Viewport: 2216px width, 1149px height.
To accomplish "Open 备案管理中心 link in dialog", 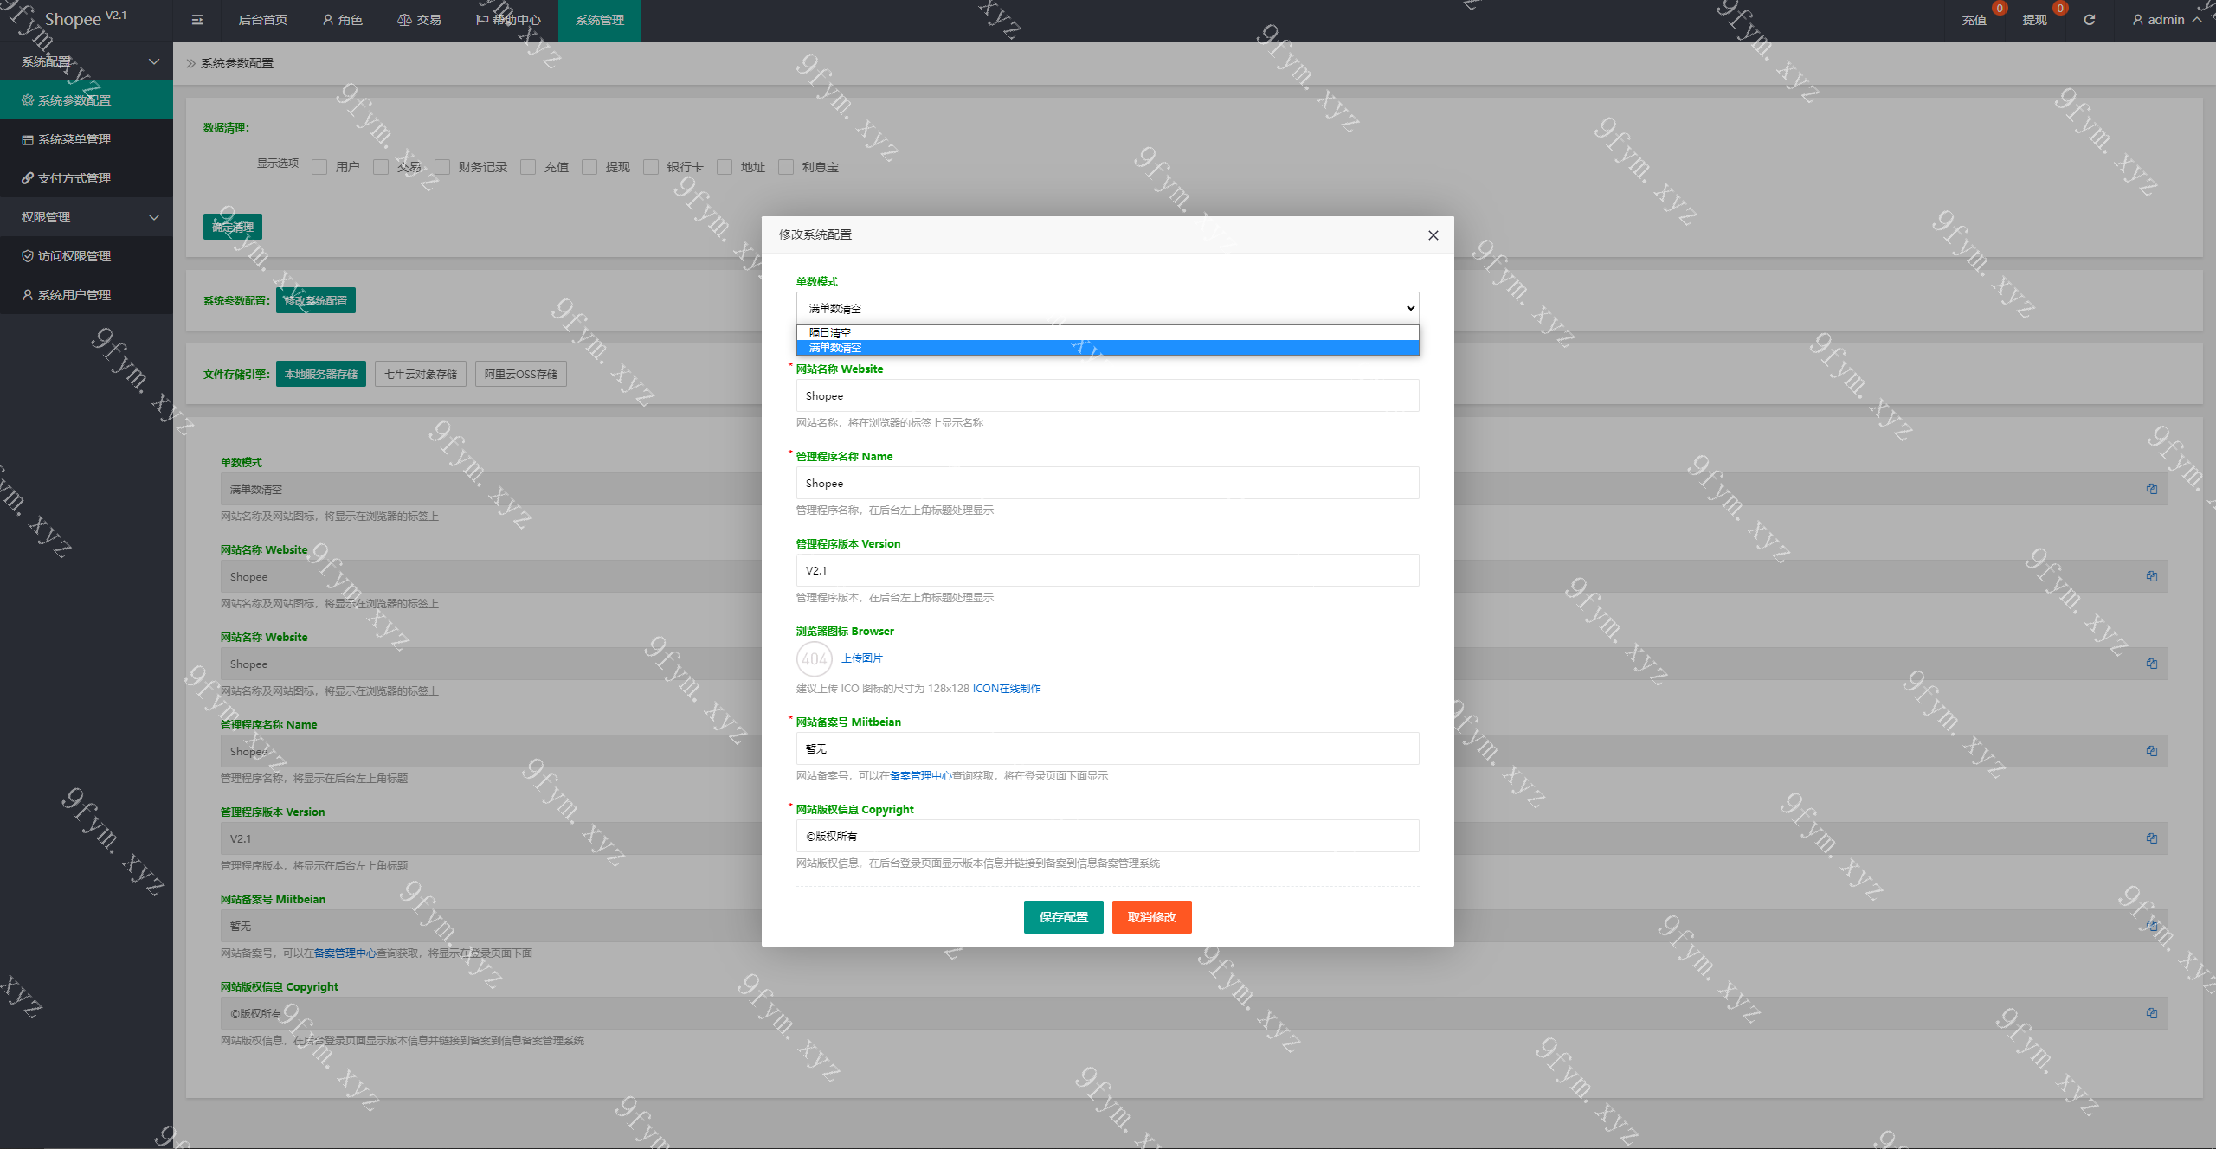I will pyautogui.click(x=921, y=776).
